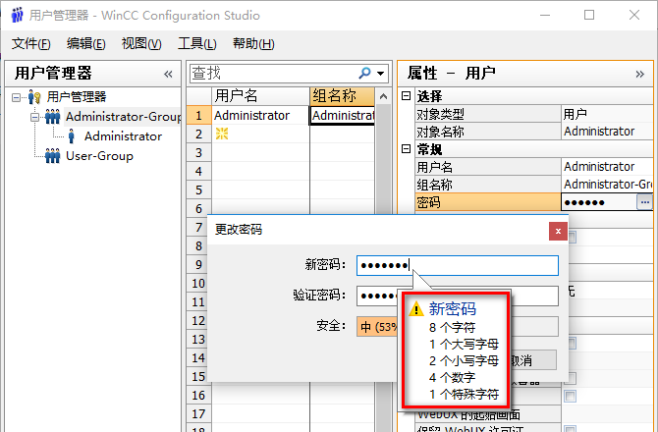This screenshot has height=432, width=658.
Task: Select the 用户管理器 root key icon
Action: [34, 97]
